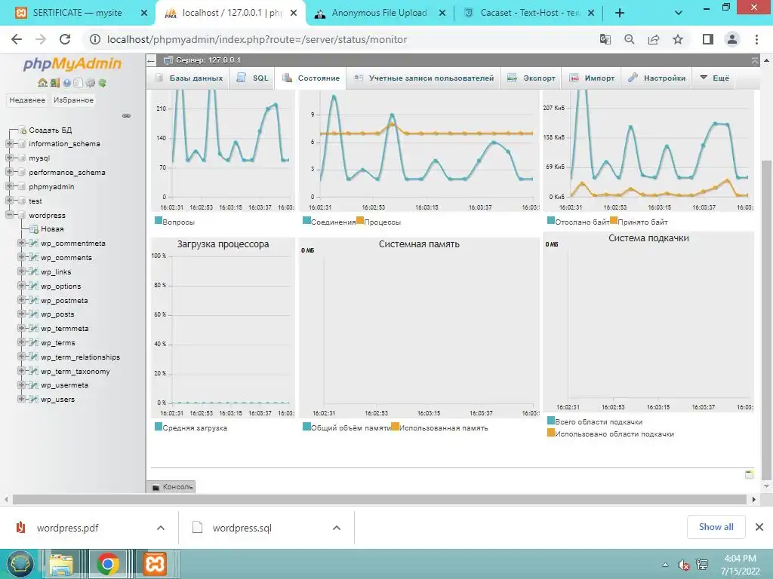Toggle Chrome side panel icon
Image resolution: width=773 pixels, height=579 pixels.
[x=708, y=39]
